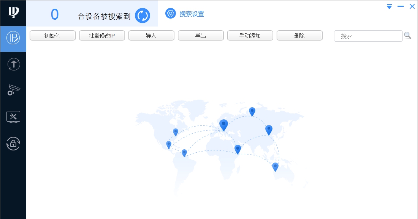Screen dimensions: 418x219
Task: Open the device upgrade panel
Action: [x=13, y=64]
